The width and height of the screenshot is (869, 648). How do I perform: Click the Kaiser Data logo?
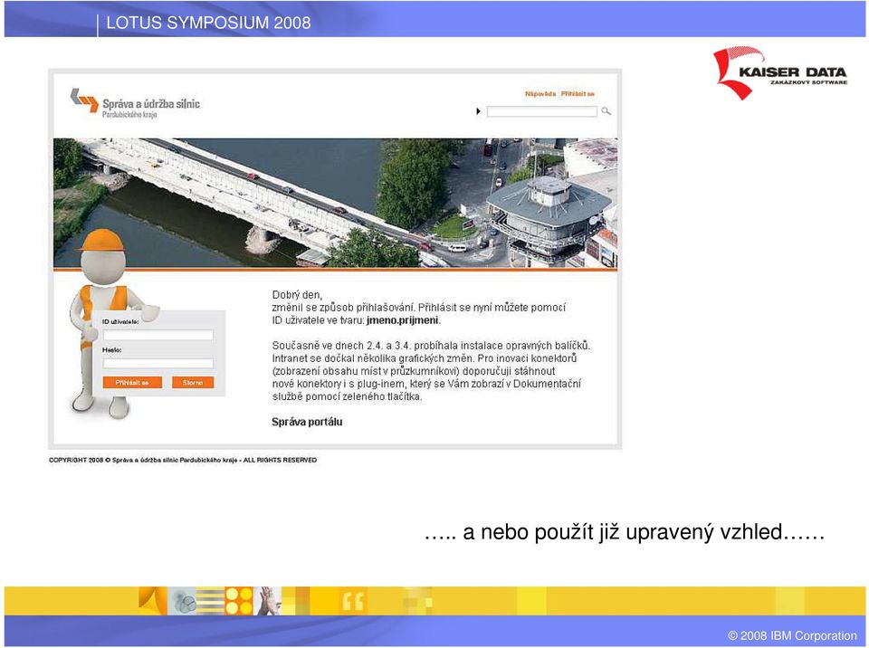coord(780,72)
